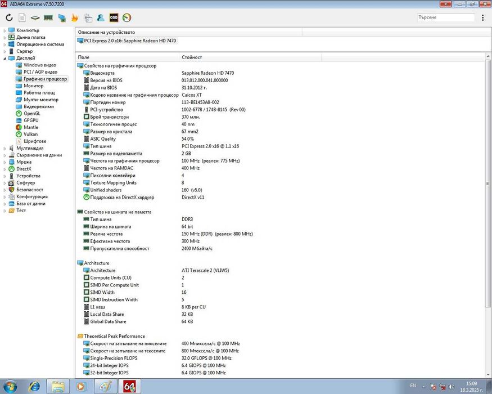Viewport: 492px width, 394px height.
Task: Select Windows видео in tree
Action: coord(40,65)
